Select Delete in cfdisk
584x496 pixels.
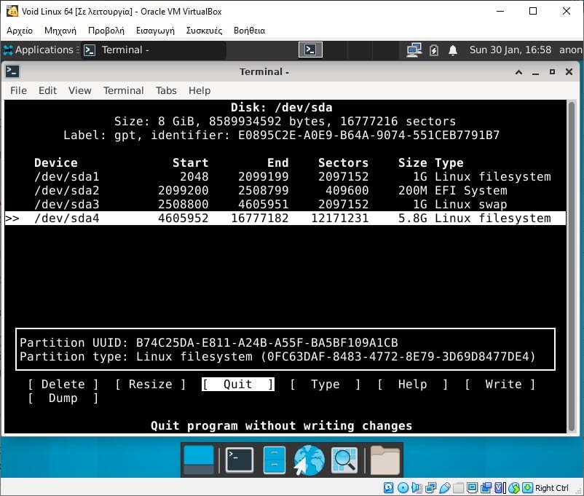coord(63,384)
